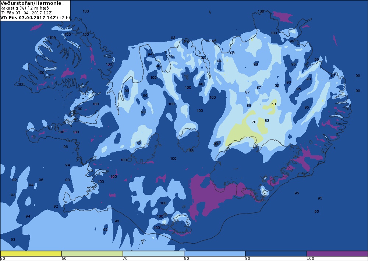Image resolution: width=368 pixels, height=261 pixels.
Task: Click the 'VT: Fös 07.04.2017 14Z (+2 h)' line
Action: coord(35,18)
